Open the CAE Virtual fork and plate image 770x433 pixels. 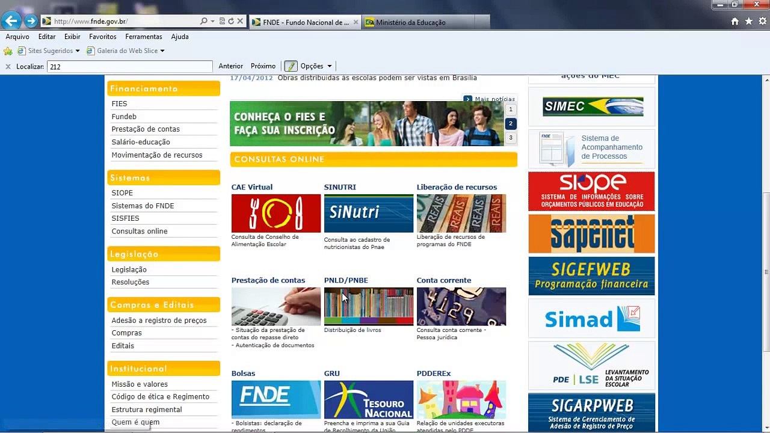coord(276,213)
